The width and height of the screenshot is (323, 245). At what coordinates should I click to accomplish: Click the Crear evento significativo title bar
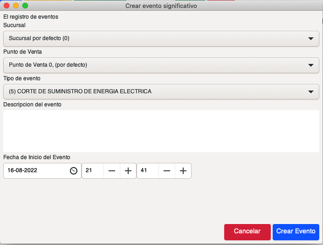[161, 6]
